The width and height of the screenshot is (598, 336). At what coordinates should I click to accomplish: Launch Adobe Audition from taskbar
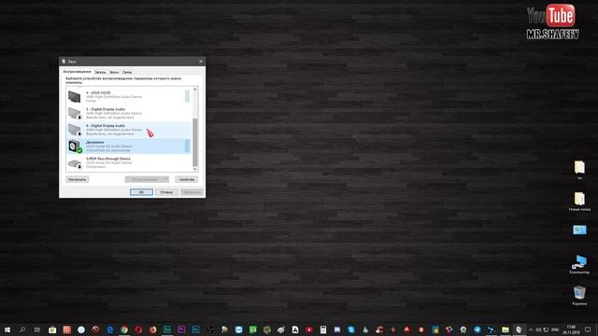167,329
